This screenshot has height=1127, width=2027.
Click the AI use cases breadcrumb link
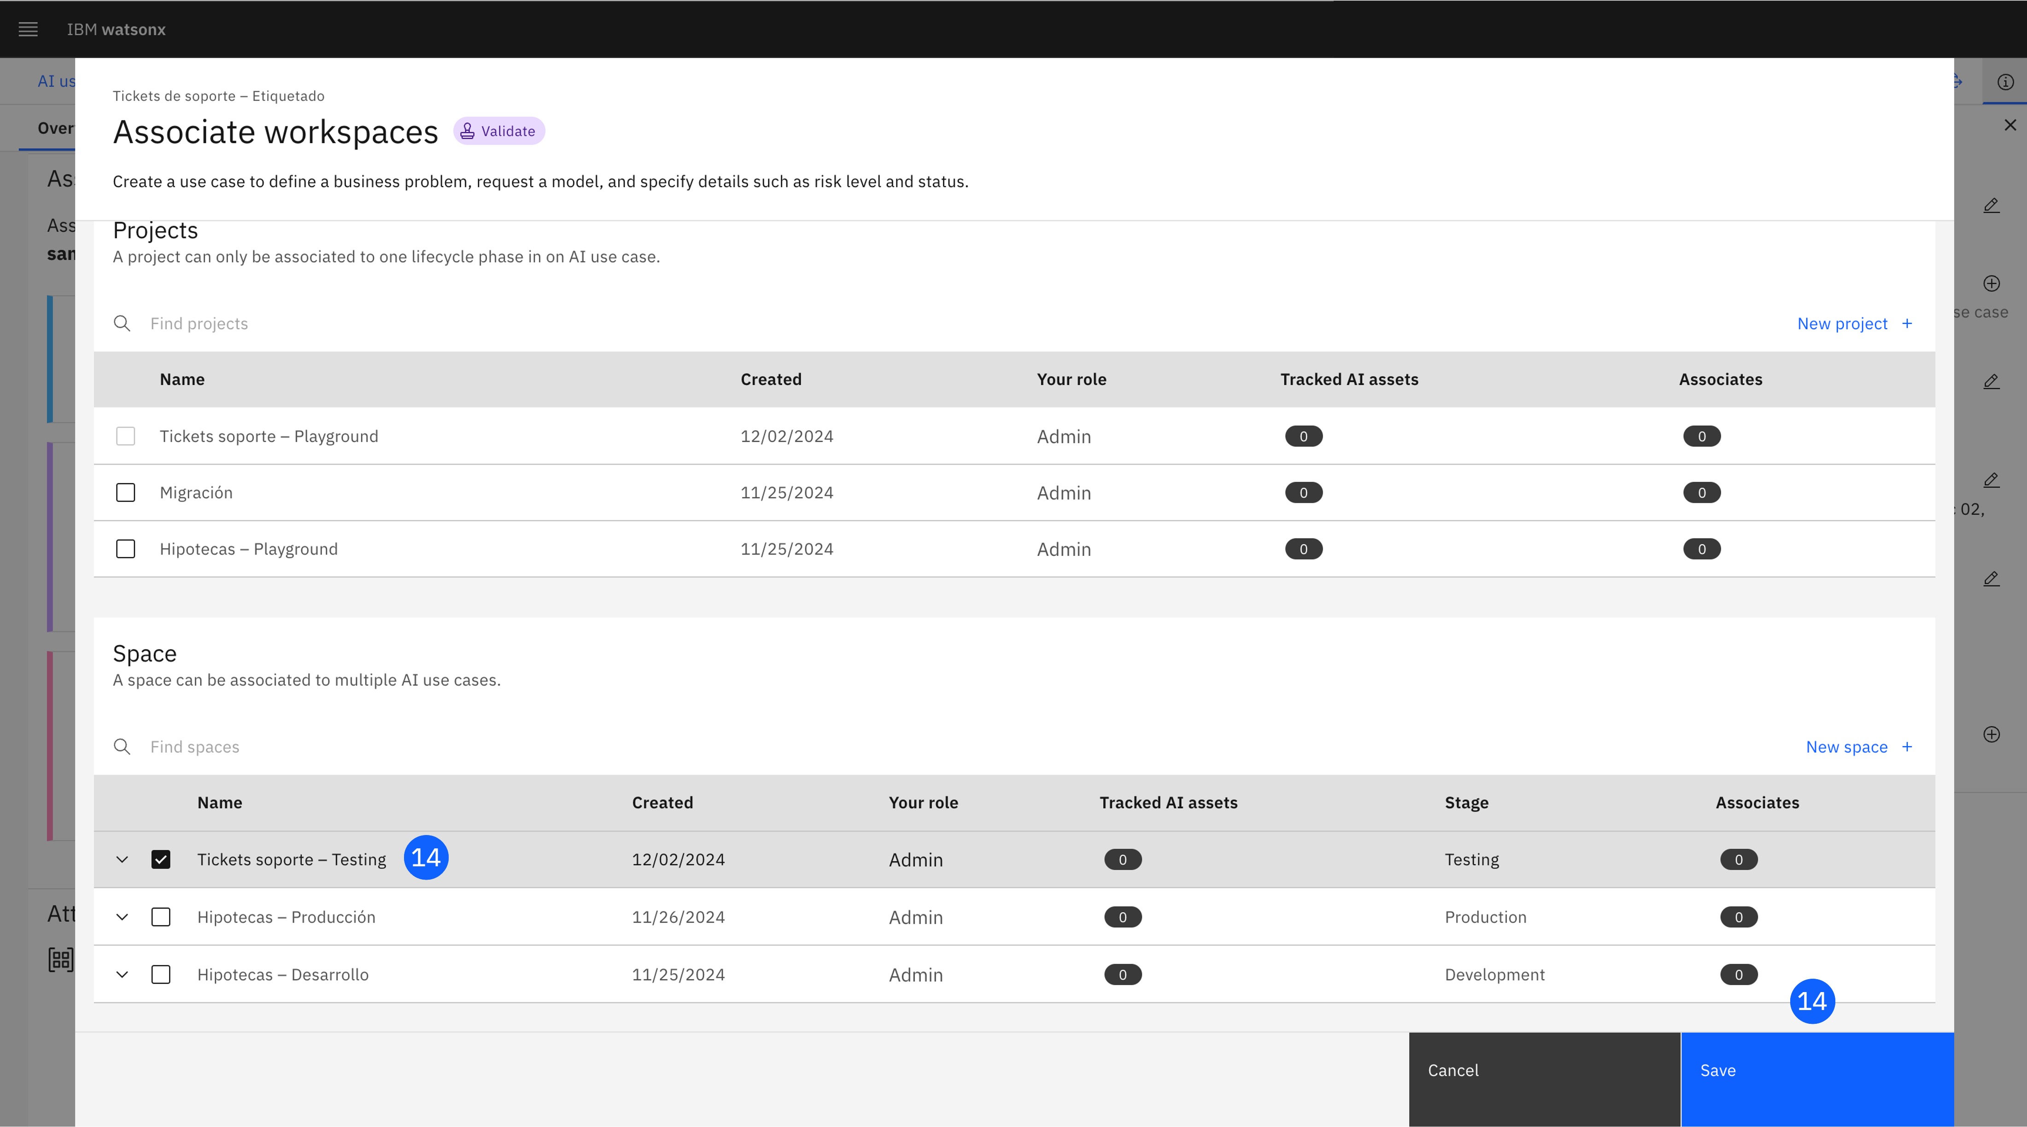(57, 81)
